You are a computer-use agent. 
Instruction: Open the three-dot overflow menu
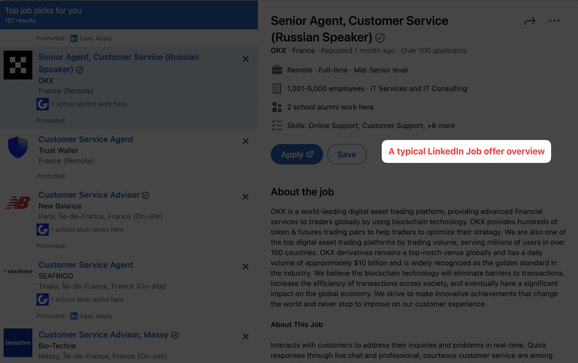(554, 21)
